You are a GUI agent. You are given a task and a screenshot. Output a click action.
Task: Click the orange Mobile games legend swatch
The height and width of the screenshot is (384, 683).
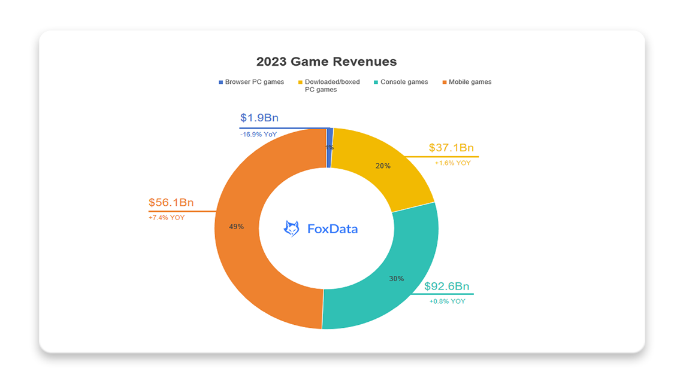click(x=444, y=82)
